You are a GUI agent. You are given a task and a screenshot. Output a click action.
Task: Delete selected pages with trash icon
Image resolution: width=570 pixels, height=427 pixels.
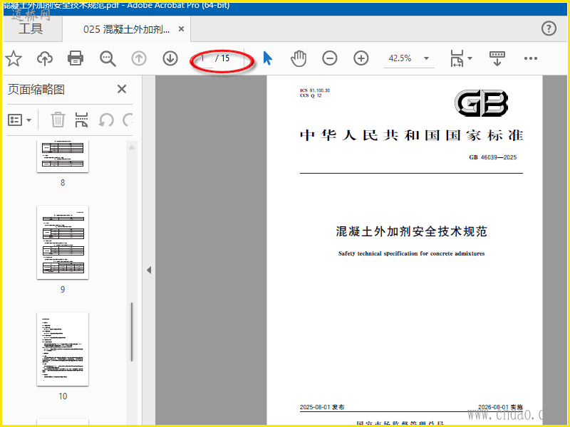pos(58,120)
